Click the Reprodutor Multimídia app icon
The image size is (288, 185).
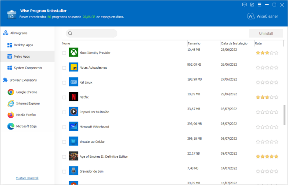74,111
